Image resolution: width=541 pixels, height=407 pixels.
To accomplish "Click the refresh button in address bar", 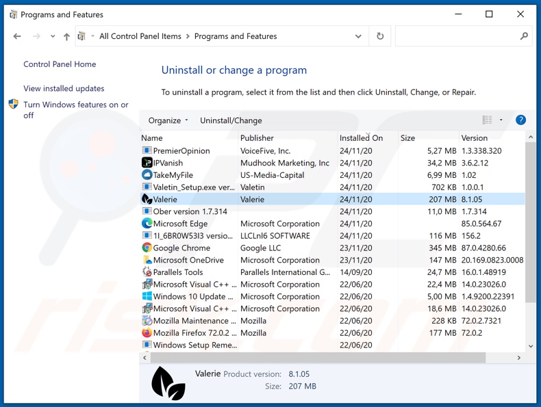I will tap(380, 36).
